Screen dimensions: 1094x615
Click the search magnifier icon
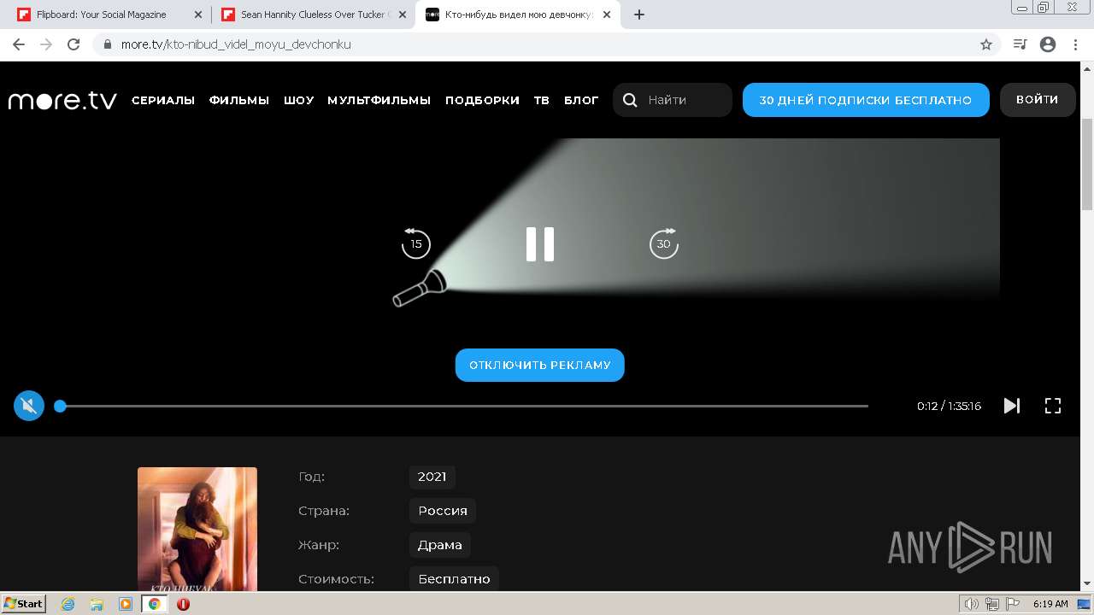point(630,100)
